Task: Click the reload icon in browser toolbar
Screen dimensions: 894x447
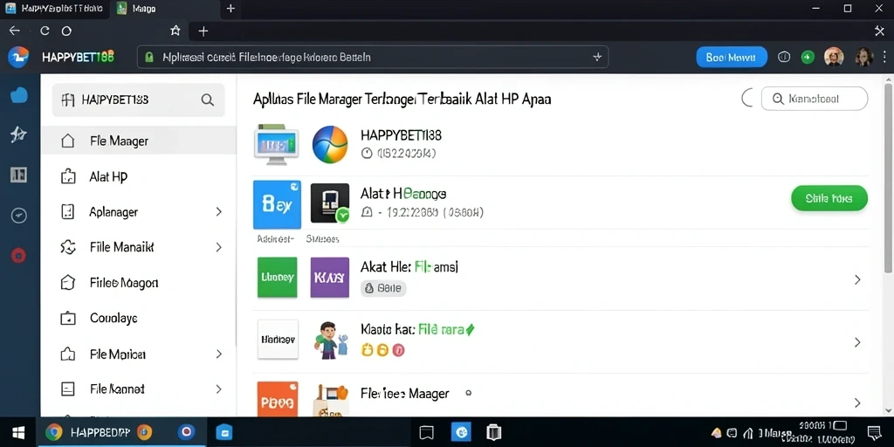Action: [45, 31]
